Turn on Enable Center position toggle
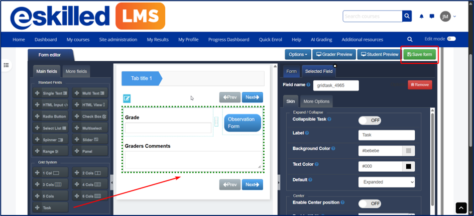This screenshot has width=474, height=216. click(x=369, y=203)
